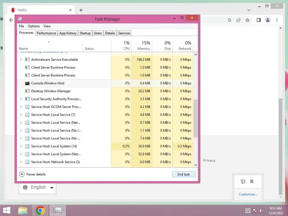This screenshot has width=288, height=216.
Task: Close the Netflix tab
Action: pos(70,10)
